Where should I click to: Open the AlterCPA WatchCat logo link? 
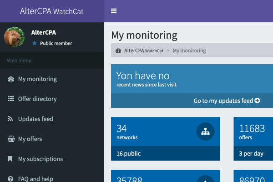(x=52, y=11)
